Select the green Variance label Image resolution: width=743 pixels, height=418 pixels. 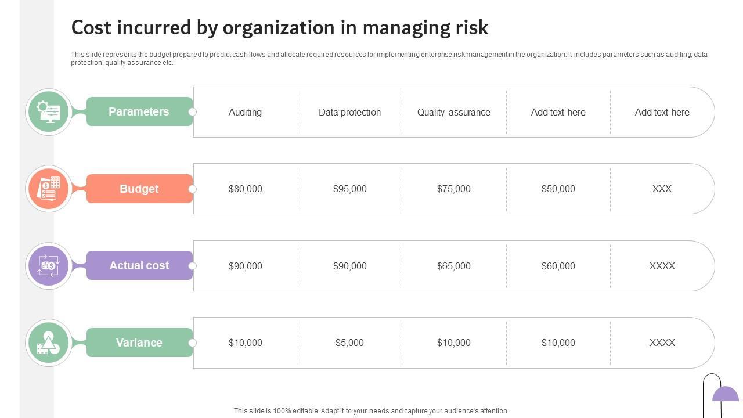tap(139, 343)
